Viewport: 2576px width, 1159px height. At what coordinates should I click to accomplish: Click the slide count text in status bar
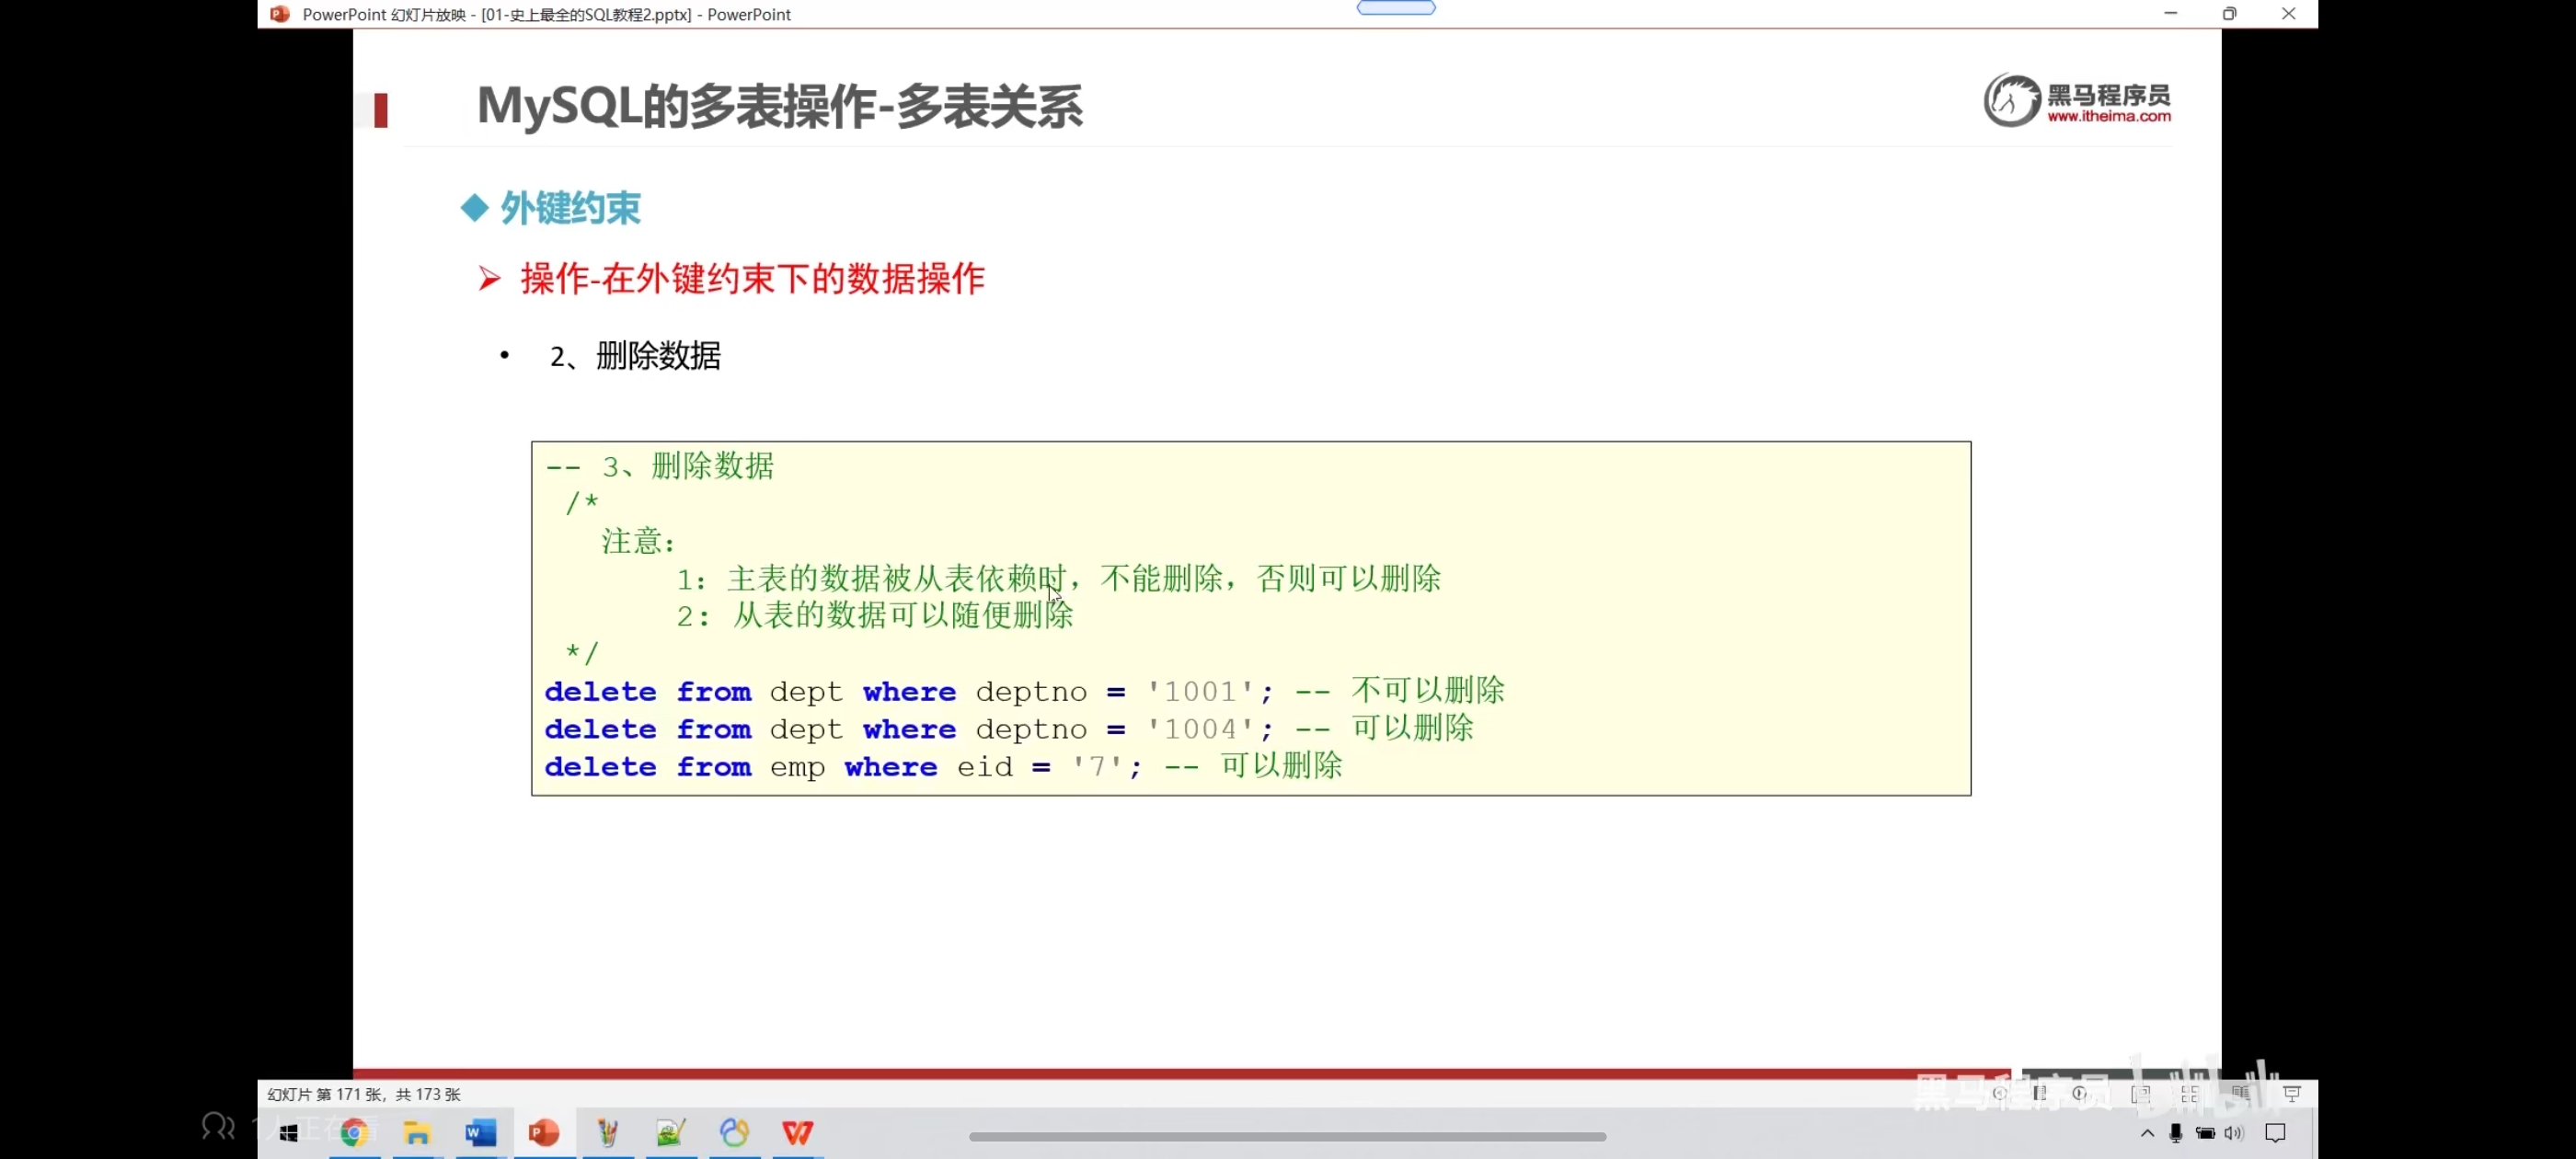pyautogui.click(x=363, y=1094)
